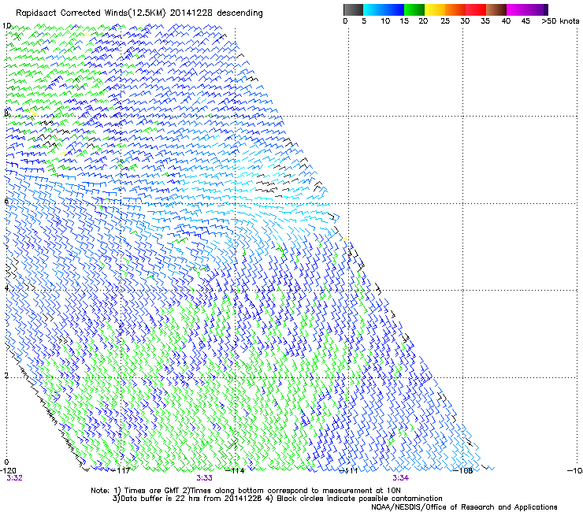
Task: Click the longitude label '-114'
Action: pos(235,470)
